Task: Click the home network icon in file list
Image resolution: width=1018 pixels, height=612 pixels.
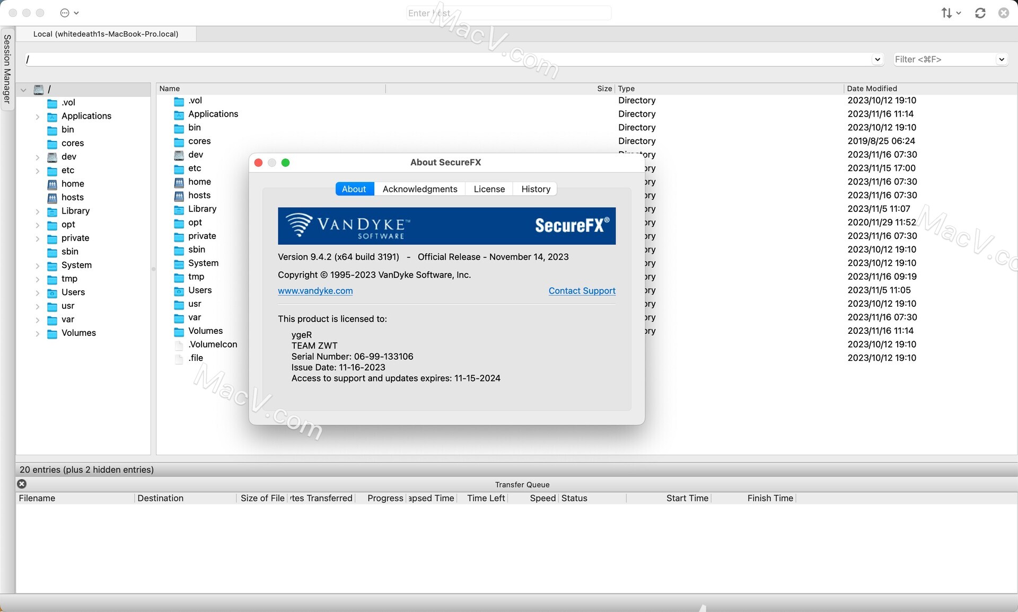Action: [179, 182]
